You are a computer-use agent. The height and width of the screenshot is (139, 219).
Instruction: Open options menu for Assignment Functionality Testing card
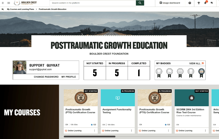pos(132,131)
